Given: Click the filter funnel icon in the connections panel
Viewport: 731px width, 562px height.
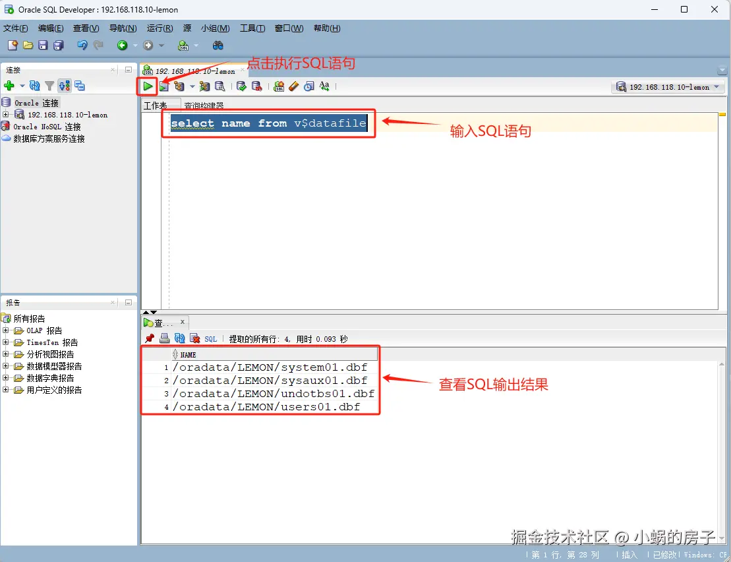Looking at the screenshot, I should coord(49,86).
